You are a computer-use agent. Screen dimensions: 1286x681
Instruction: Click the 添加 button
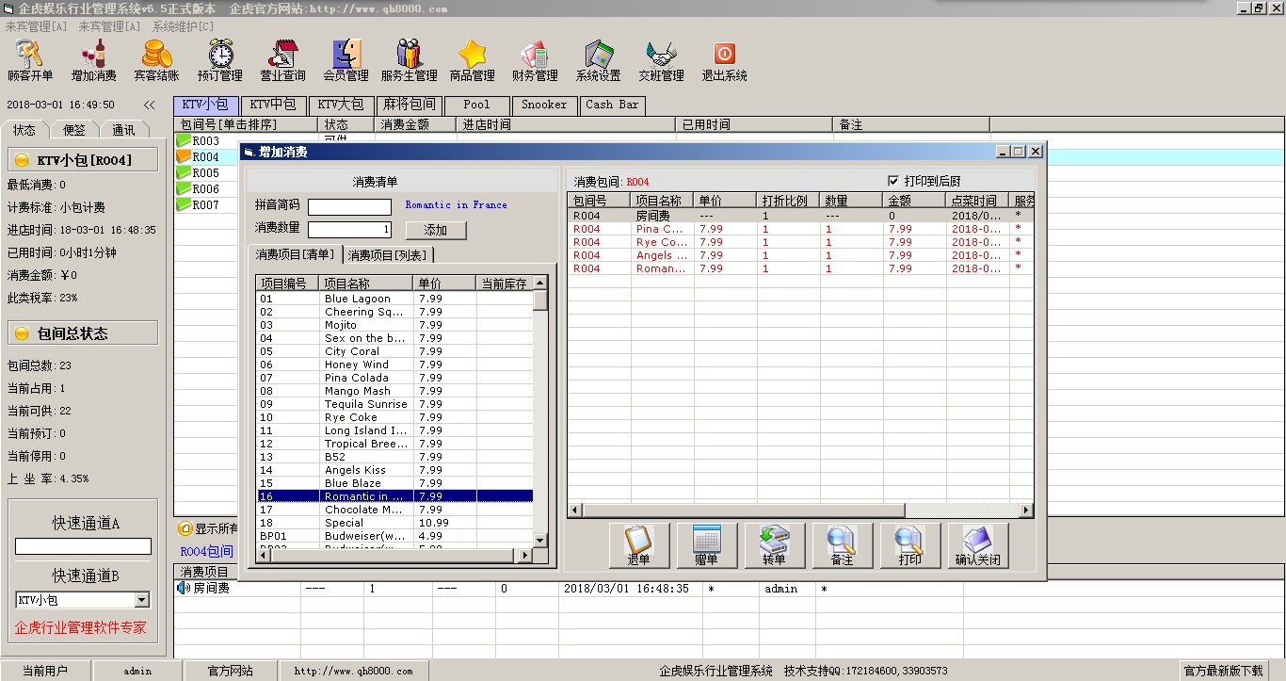pos(436,230)
